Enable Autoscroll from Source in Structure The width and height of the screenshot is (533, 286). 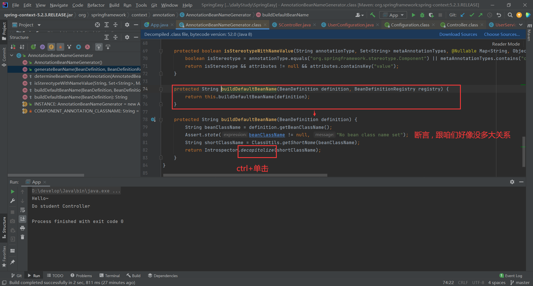(x=108, y=47)
